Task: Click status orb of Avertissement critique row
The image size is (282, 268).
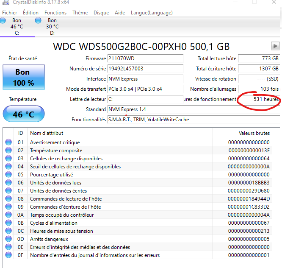Action: click(8, 142)
